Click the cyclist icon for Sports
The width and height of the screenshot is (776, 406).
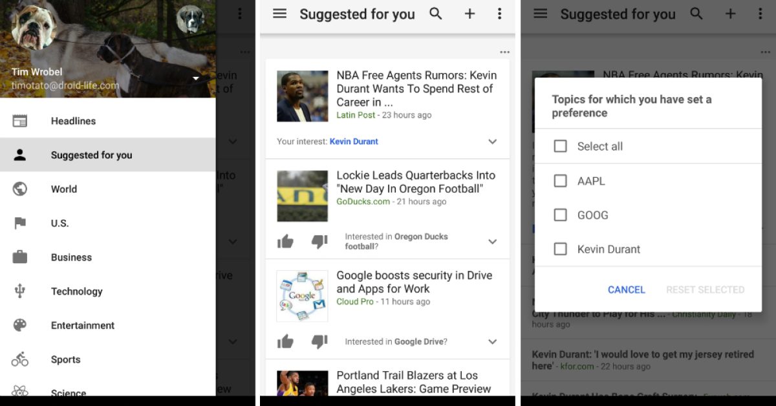pos(20,359)
